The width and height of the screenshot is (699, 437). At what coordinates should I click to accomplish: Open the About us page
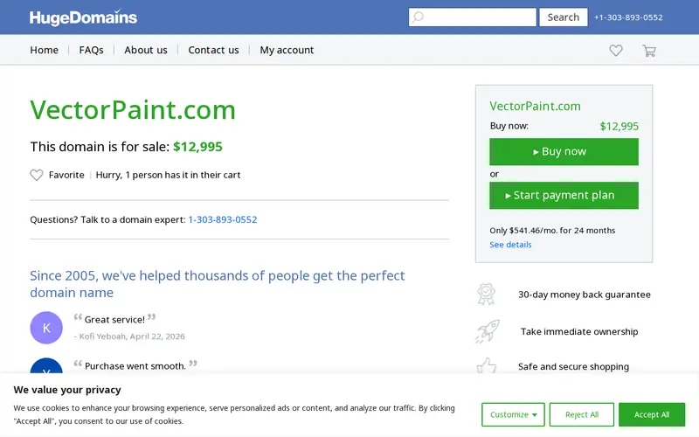[x=146, y=50]
